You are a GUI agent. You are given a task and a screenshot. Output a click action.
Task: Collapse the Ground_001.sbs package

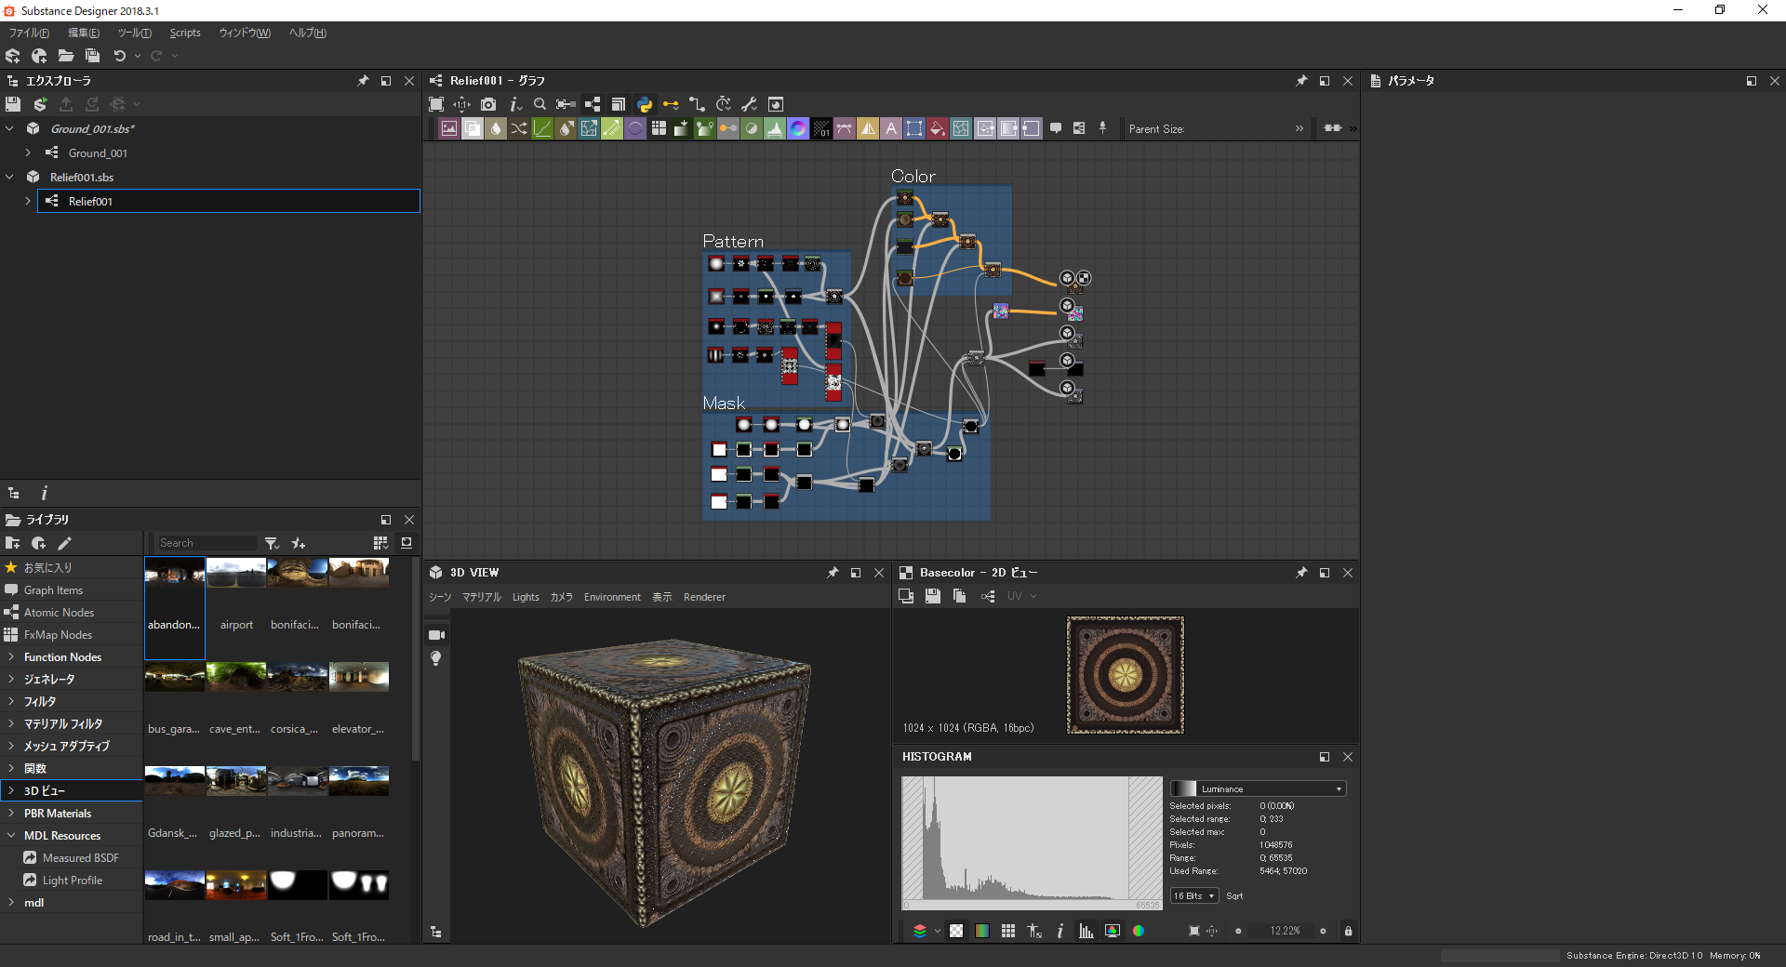click(x=10, y=128)
